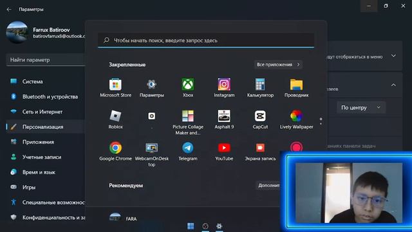
Task: Launch Lively Wallpaper app
Action: point(296,120)
